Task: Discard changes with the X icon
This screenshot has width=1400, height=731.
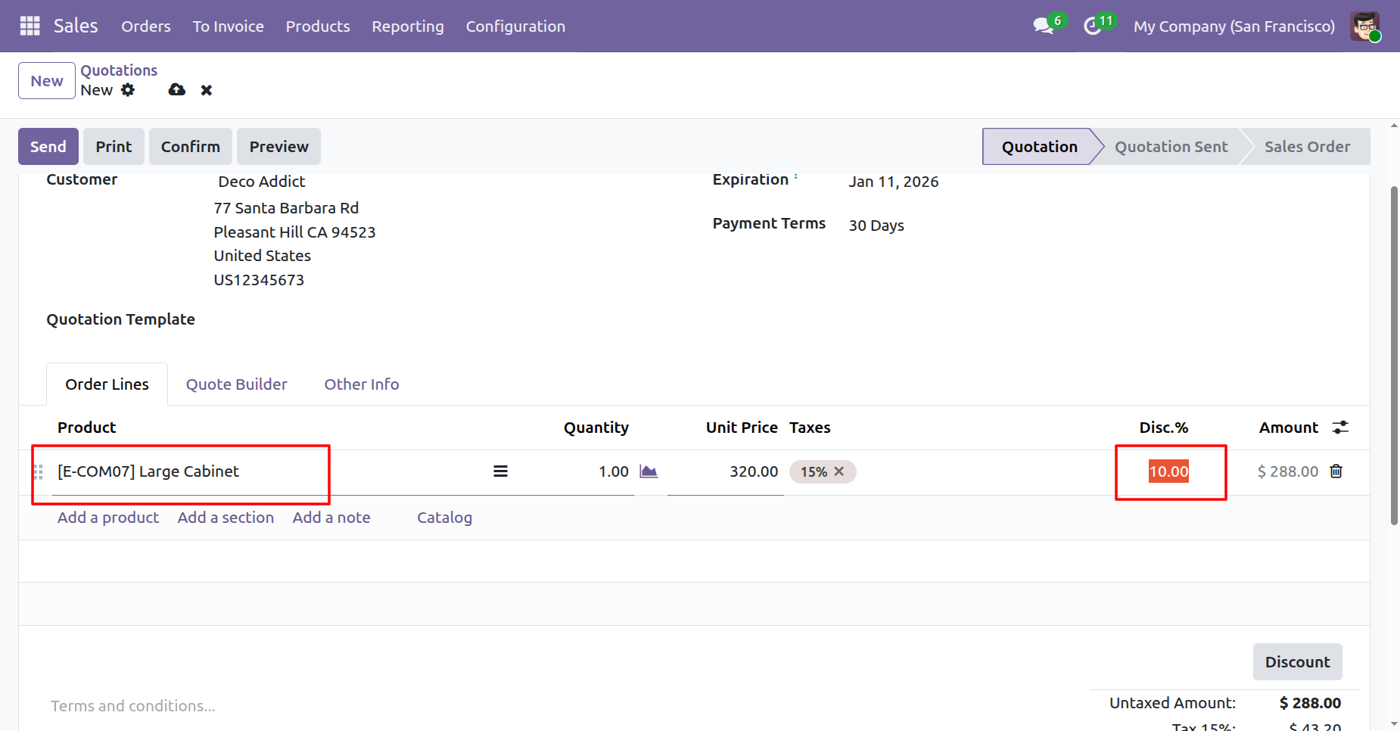Action: pyautogui.click(x=206, y=90)
